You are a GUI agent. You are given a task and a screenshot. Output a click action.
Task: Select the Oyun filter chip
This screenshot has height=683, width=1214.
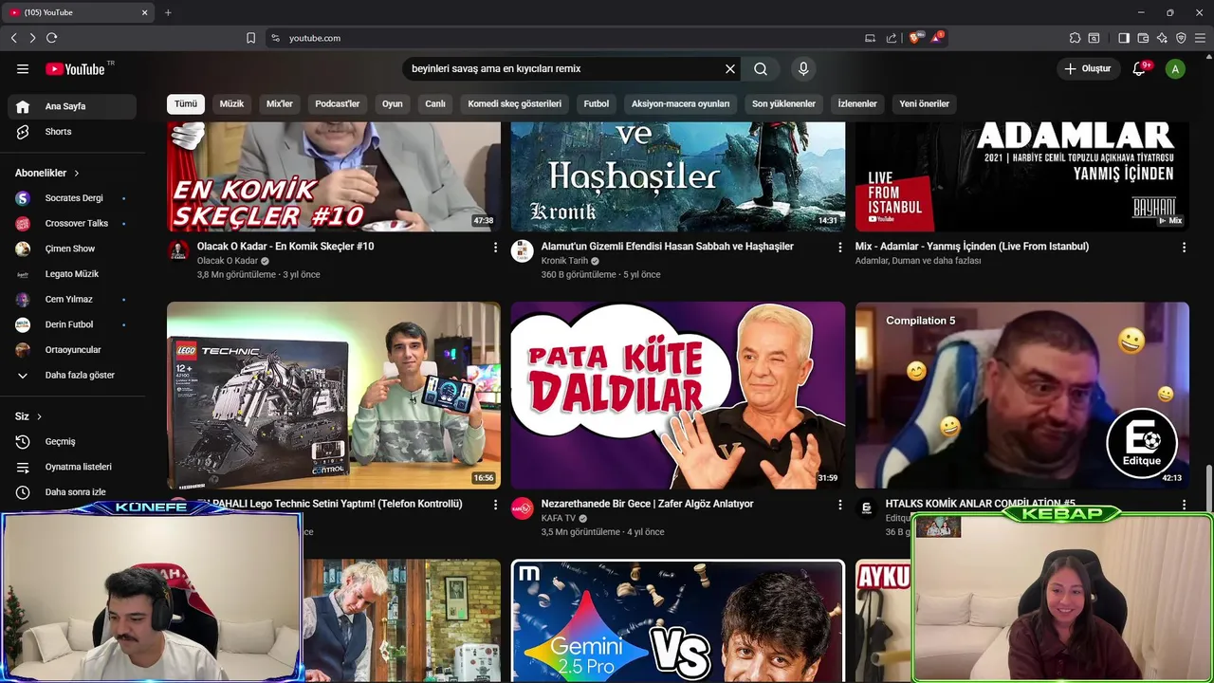pos(393,103)
